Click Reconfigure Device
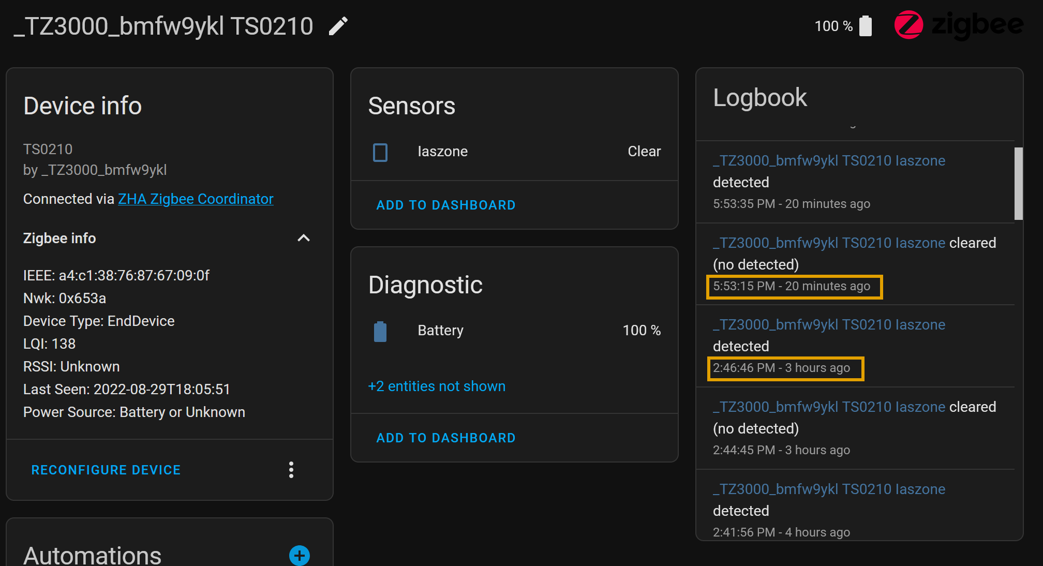Screen dimensions: 1043x566 106,470
